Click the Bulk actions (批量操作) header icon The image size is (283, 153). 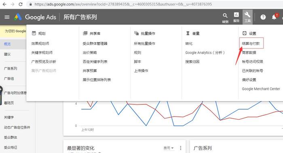(x=137, y=33)
